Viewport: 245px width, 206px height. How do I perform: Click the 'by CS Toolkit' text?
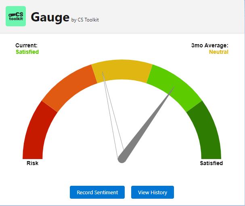click(85, 19)
